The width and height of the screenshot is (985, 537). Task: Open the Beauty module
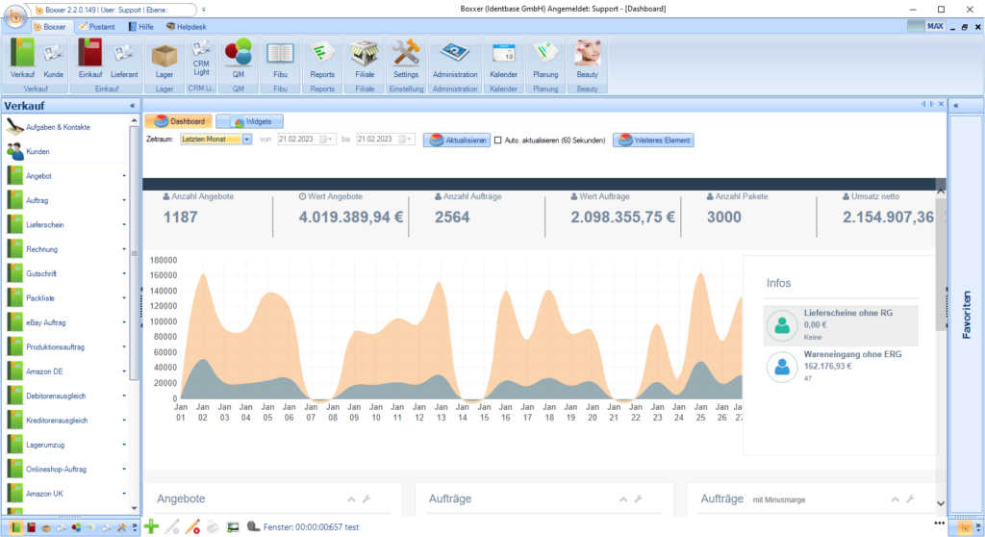[588, 59]
